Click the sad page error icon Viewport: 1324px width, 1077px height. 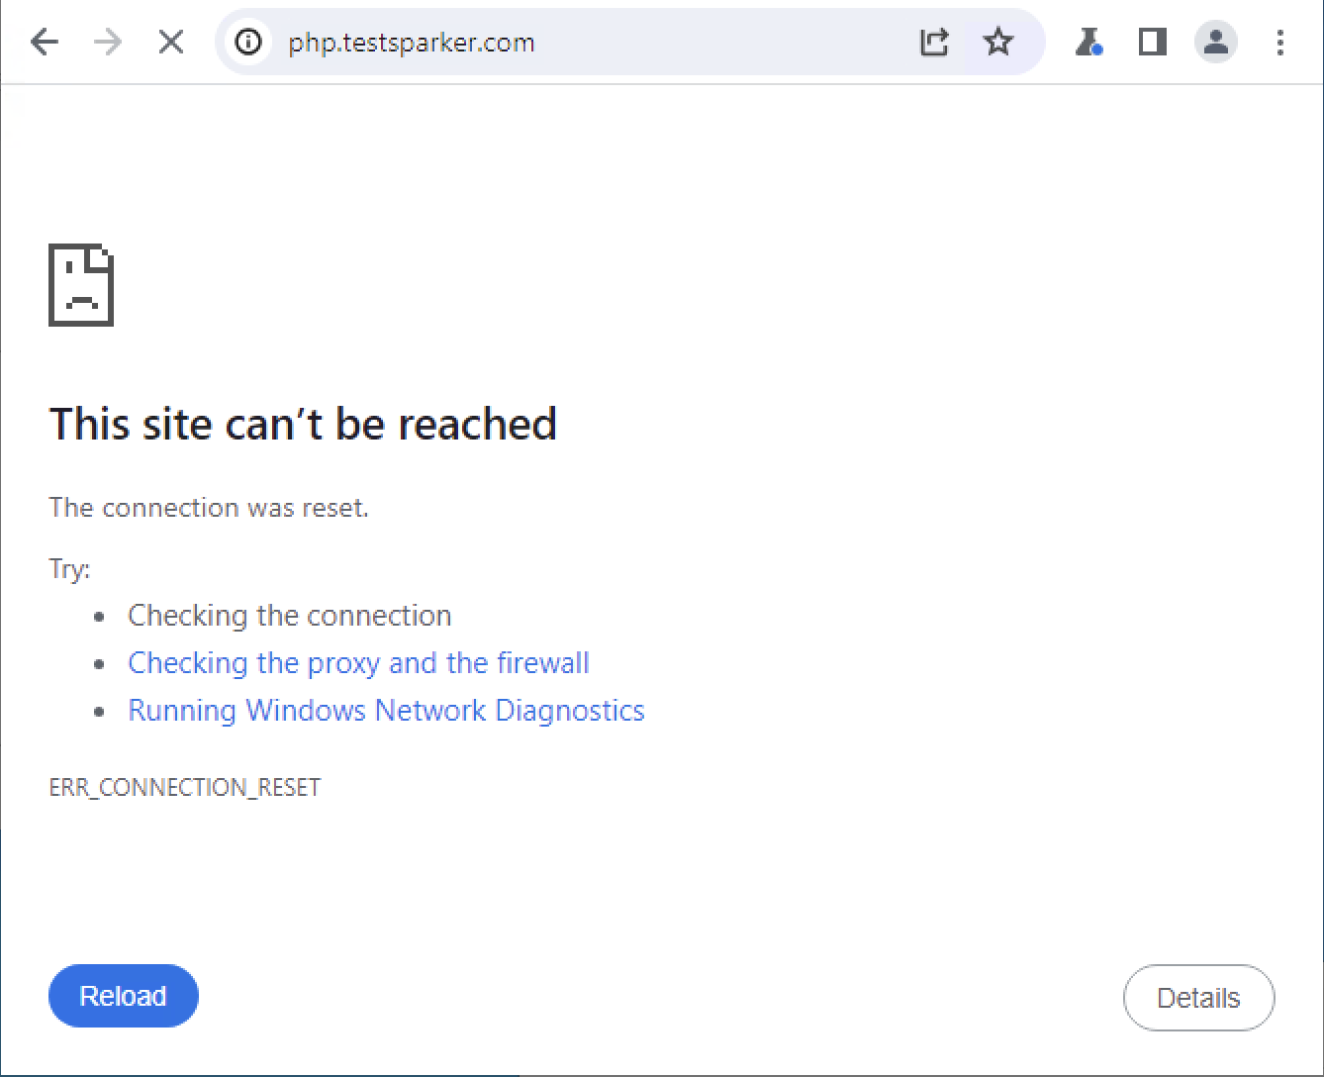(x=81, y=285)
